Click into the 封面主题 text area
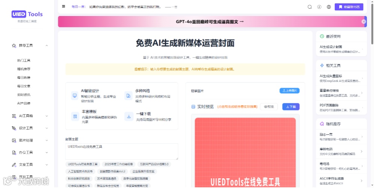Screen dimensions: 374x188 (x=122, y=151)
